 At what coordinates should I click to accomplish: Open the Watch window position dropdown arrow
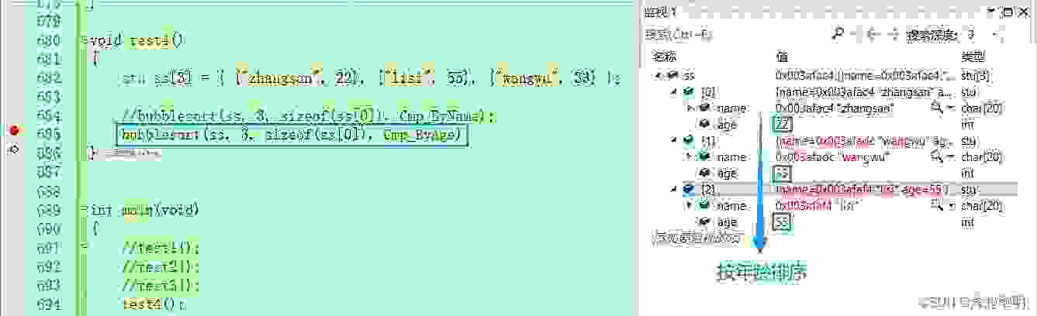(992, 12)
